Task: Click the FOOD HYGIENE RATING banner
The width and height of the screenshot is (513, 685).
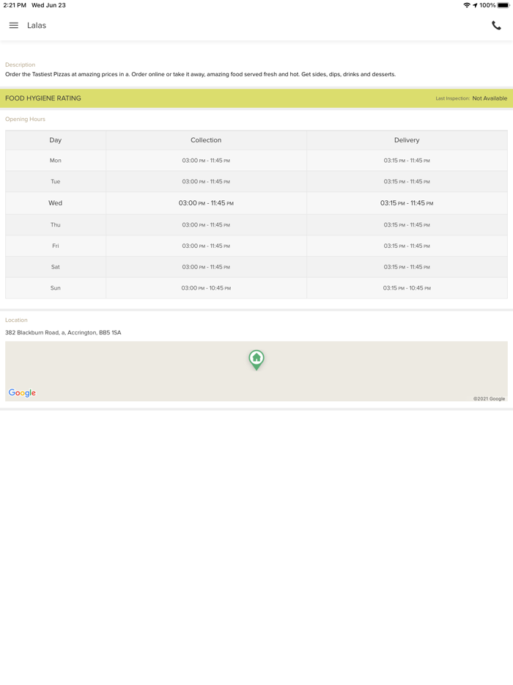Action: point(256,98)
